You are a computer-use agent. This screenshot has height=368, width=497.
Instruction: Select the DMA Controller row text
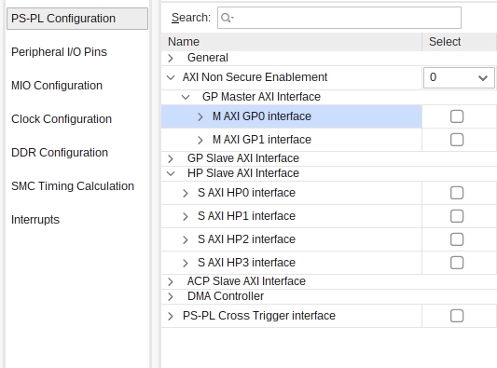(x=226, y=296)
